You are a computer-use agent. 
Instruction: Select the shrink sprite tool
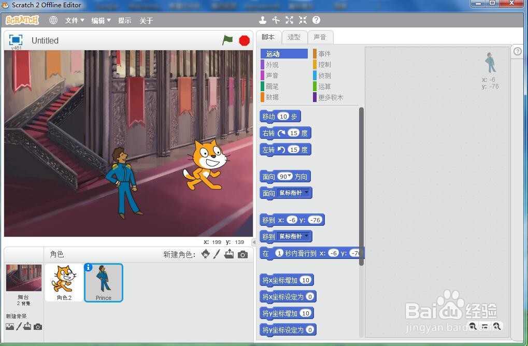coord(303,20)
